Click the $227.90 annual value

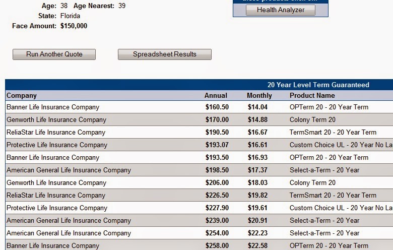(x=217, y=208)
